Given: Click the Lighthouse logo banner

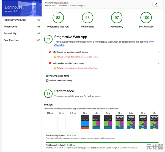Looking at the screenshot, I should click(22, 8).
